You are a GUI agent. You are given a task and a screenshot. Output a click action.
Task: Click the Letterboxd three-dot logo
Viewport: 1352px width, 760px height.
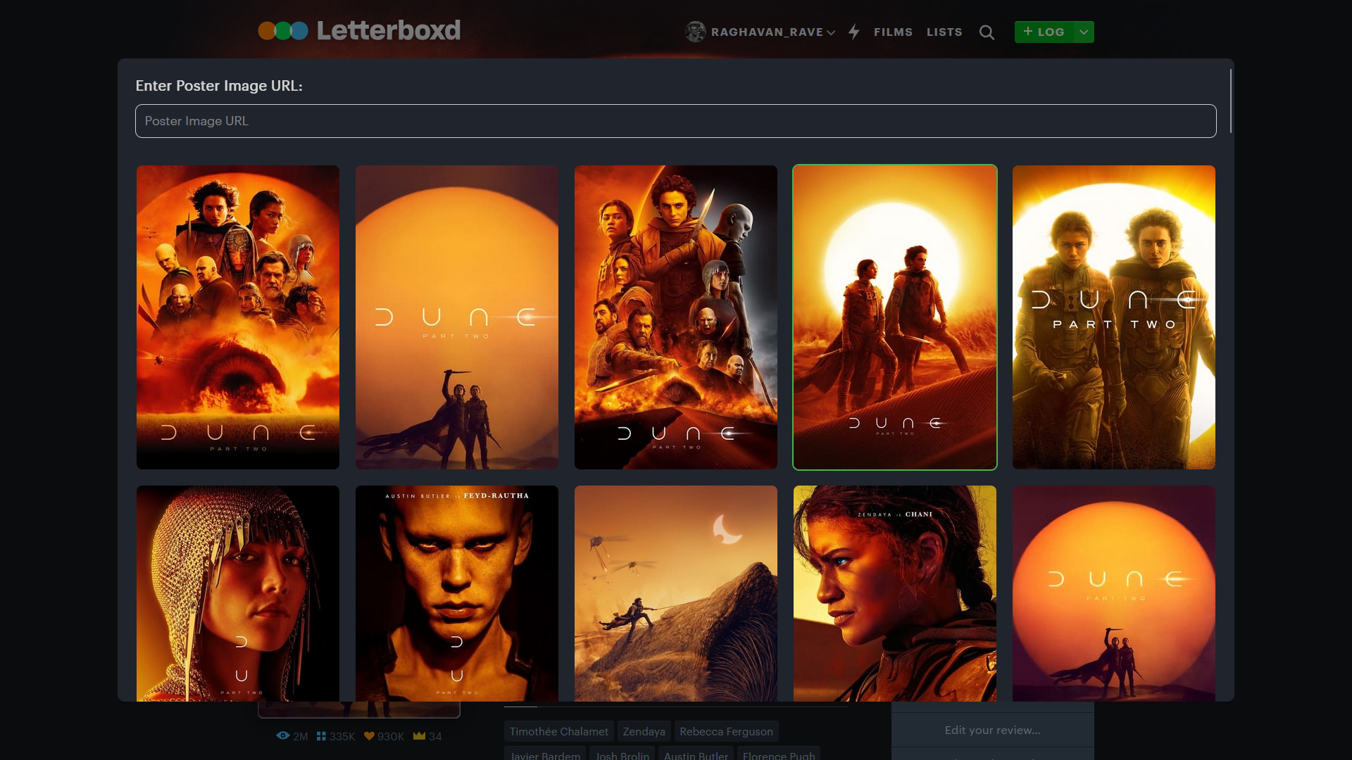(283, 31)
